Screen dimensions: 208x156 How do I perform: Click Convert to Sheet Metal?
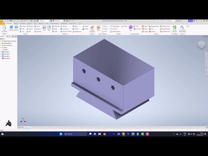[x=182, y=29]
